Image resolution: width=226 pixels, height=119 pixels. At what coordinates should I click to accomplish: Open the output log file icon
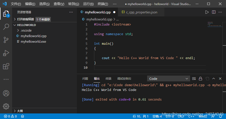(x=207, y=79)
